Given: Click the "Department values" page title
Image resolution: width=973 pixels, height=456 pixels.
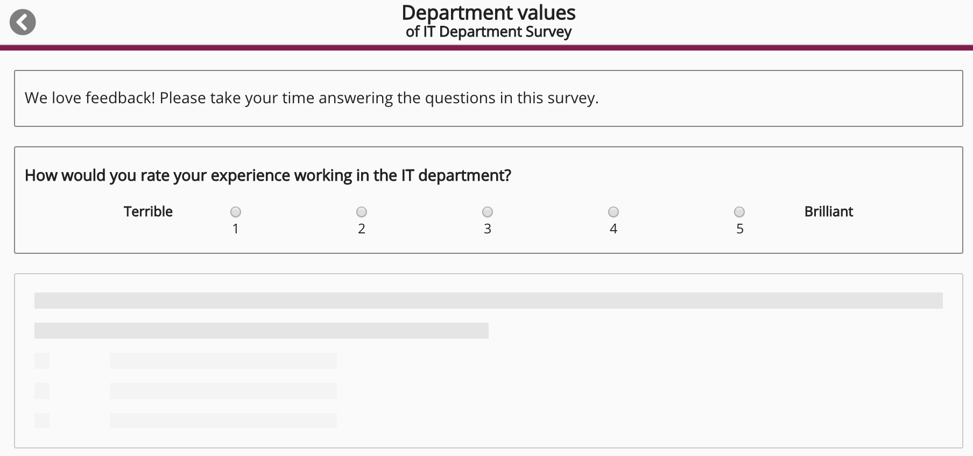Looking at the screenshot, I should pyautogui.click(x=488, y=13).
